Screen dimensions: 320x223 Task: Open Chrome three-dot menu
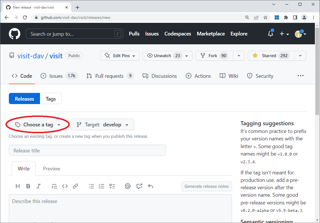(314, 17)
